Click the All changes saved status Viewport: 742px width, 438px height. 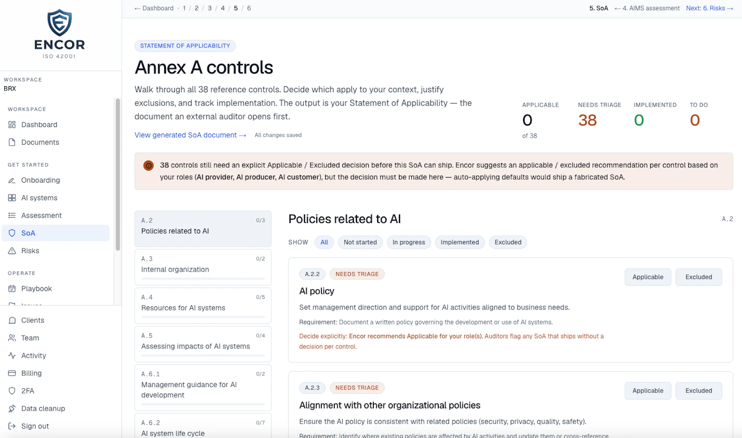coord(278,135)
